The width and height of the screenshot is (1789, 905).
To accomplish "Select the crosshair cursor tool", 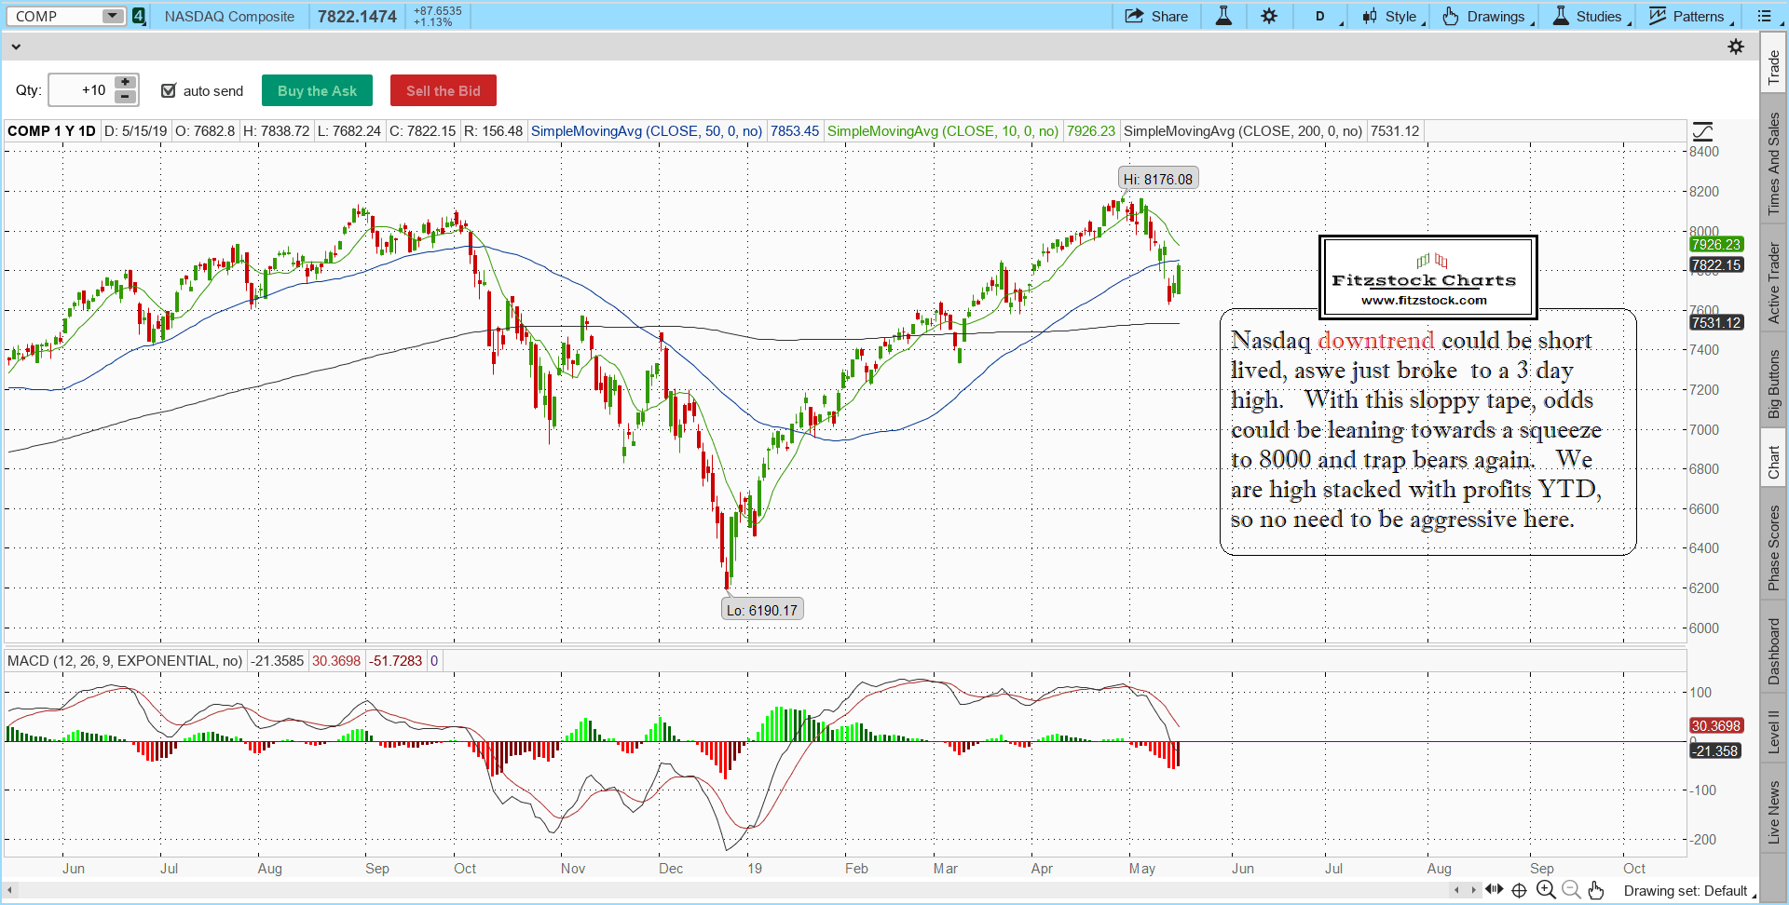I will pyautogui.click(x=1519, y=890).
